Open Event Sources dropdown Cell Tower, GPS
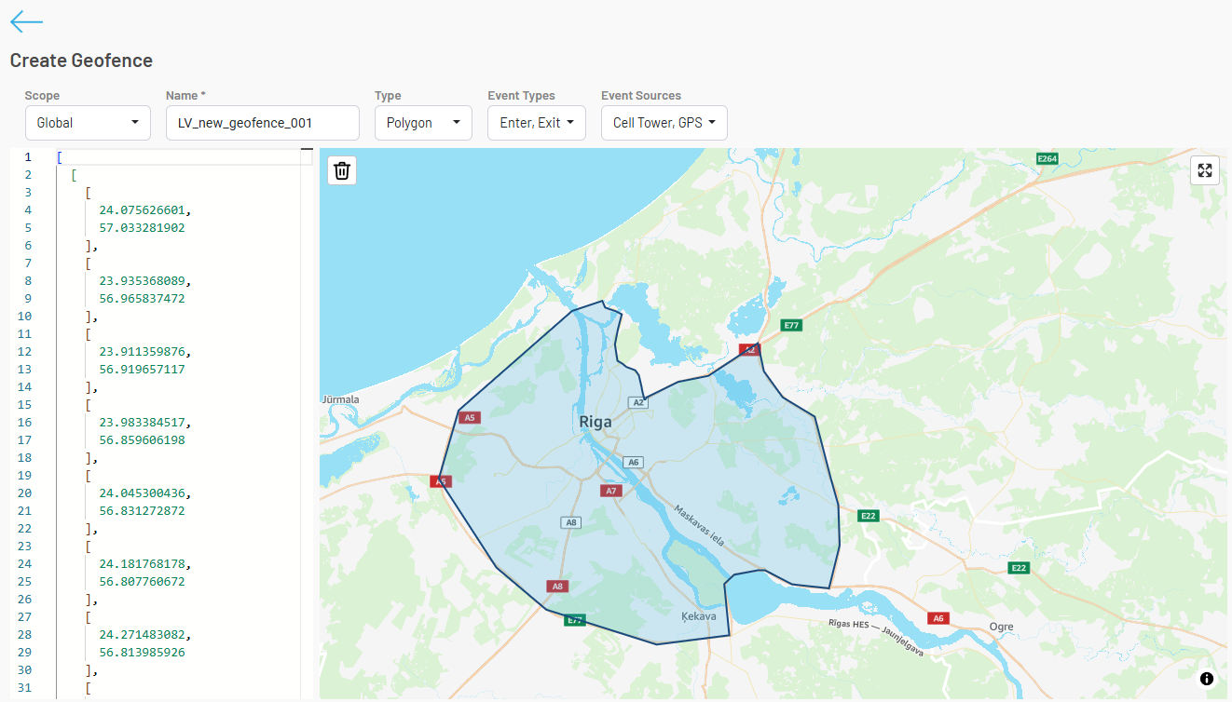 [664, 123]
